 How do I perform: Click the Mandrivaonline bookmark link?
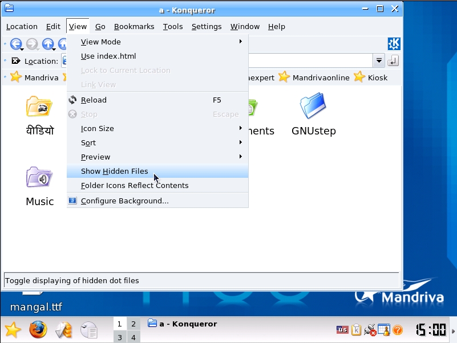[320, 77]
